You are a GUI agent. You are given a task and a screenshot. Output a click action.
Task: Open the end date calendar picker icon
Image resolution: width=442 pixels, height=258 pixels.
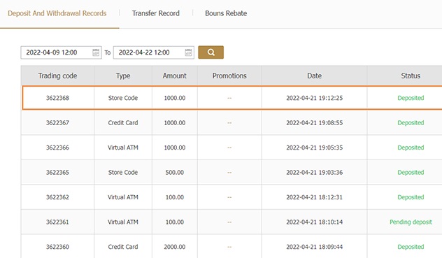[188, 52]
